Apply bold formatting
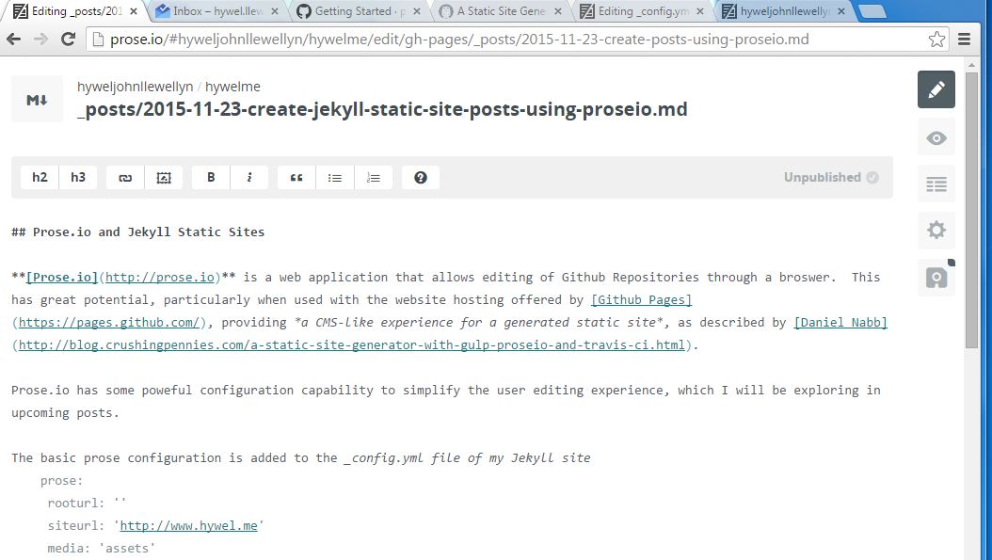The width and height of the screenshot is (992, 560). [211, 178]
